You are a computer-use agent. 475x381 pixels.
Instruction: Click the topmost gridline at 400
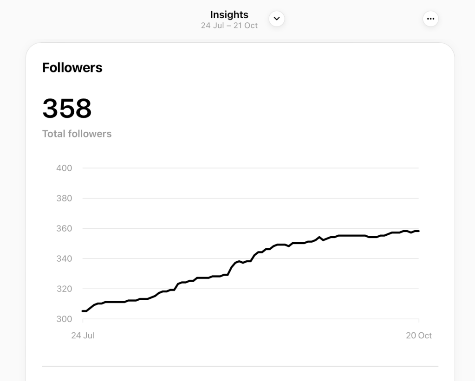point(251,168)
